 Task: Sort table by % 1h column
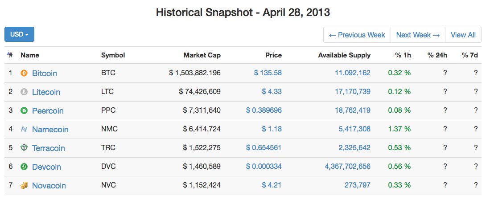[x=403, y=55]
